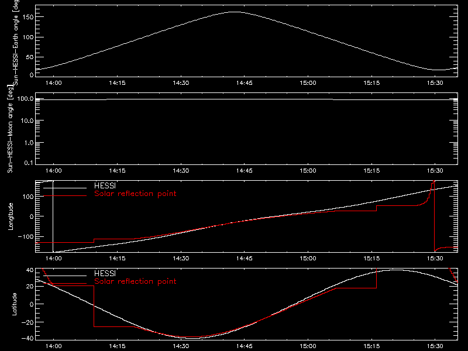
Task: Click 15:15 time label under Longitude plot
Action: [371, 259]
